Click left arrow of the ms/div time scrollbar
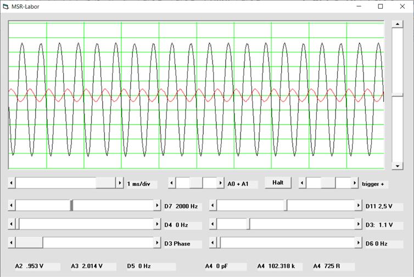Screen dimensions: 414x277 pyautogui.click(x=12, y=184)
